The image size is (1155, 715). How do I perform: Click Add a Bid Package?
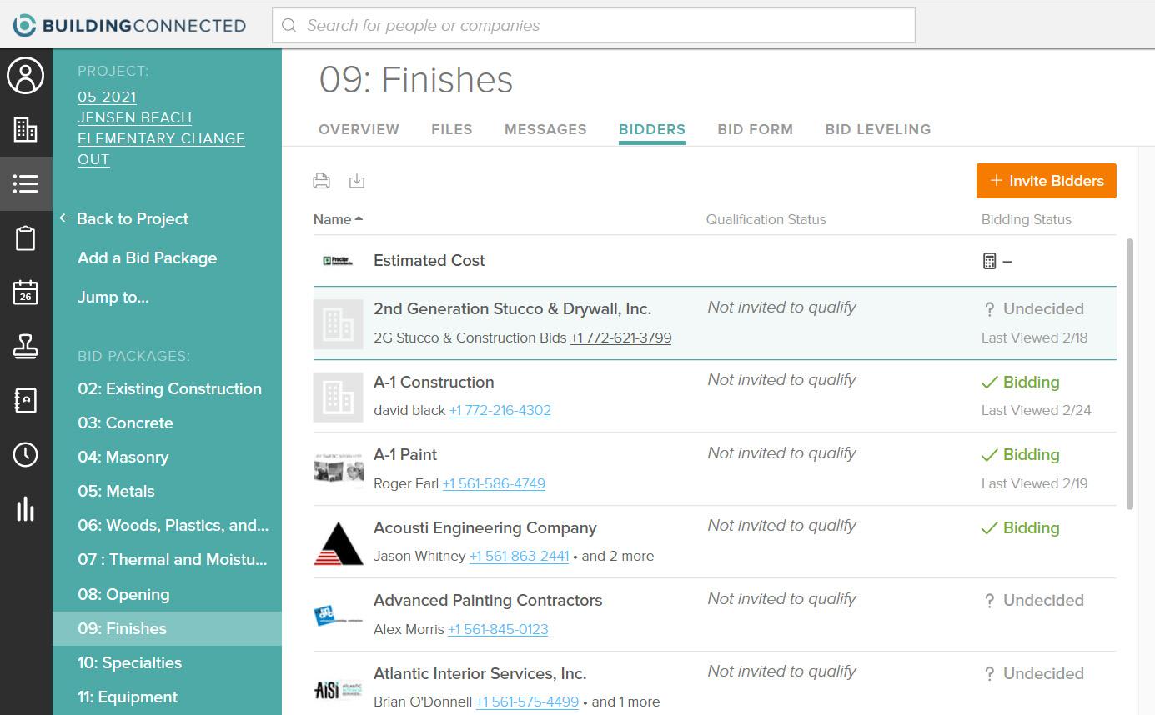pyautogui.click(x=148, y=257)
